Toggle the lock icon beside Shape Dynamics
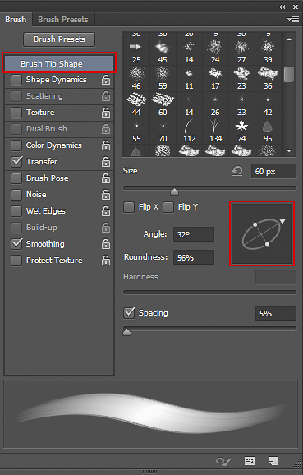Image resolution: width=303 pixels, height=475 pixels. pyautogui.click(x=106, y=80)
